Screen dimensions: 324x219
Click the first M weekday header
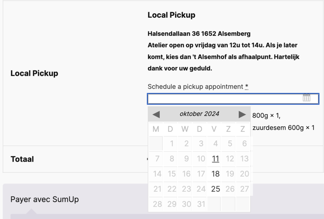pyautogui.click(x=156, y=129)
